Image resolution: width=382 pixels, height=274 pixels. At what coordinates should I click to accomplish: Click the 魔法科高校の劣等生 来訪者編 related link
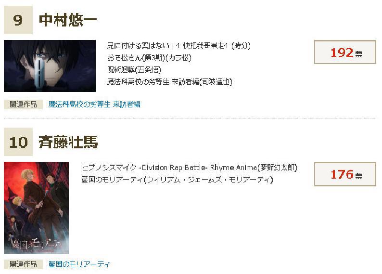click(x=94, y=104)
